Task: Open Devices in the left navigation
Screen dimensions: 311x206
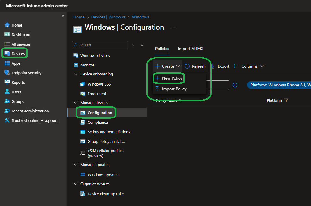Action: coord(18,54)
